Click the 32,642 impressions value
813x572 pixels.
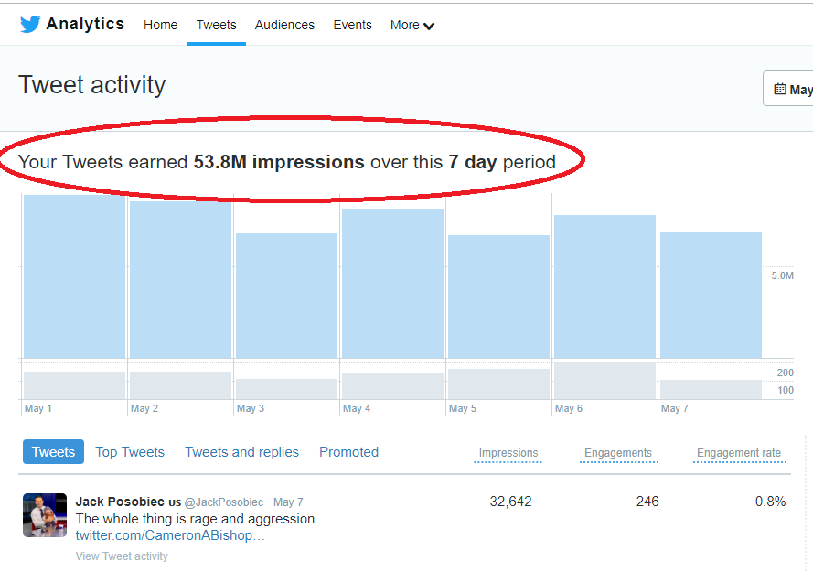(x=510, y=502)
